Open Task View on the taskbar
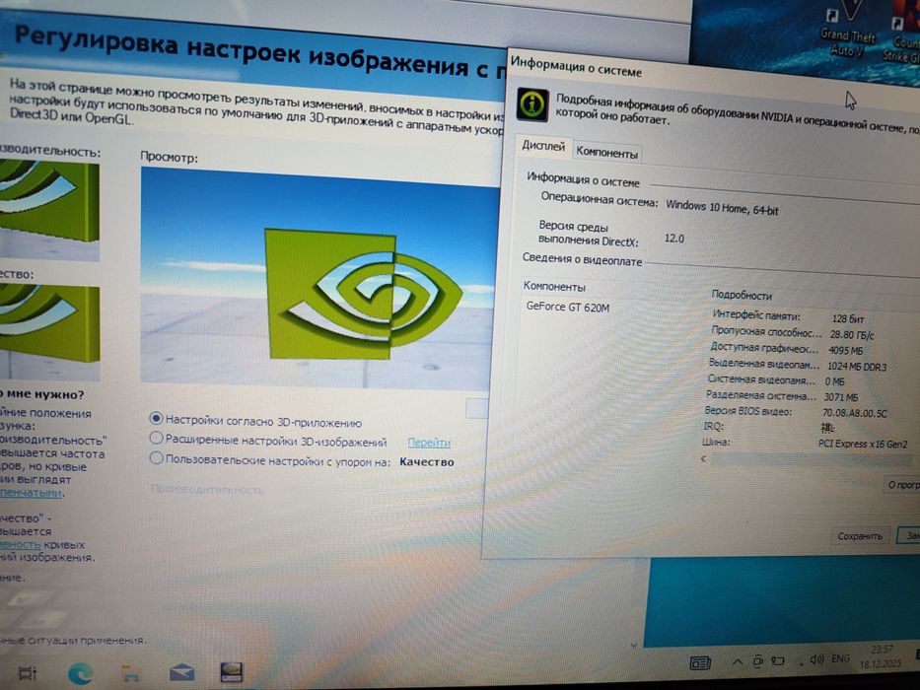The height and width of the screenshot is (690, 920). 28,672
